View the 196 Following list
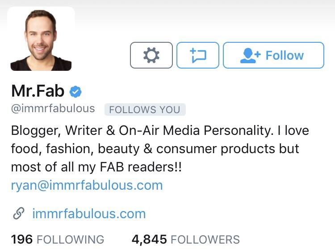Image resolution: width=335 pixels, height=252 pixels. (x=57, y=239)
